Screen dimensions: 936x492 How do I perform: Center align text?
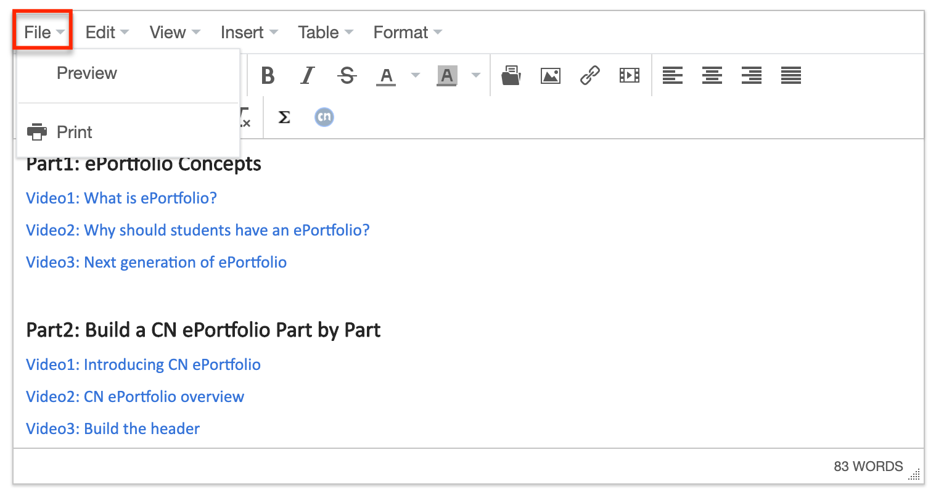(712, 76)
